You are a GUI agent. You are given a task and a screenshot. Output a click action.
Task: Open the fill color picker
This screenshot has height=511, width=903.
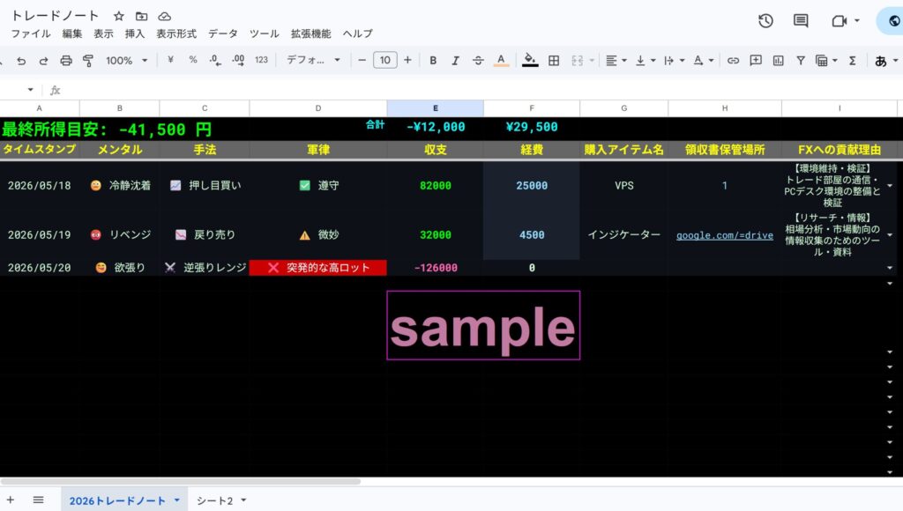coord(530,61)
